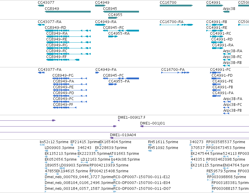Select the DME1-001J01 label
This screenshot has height=193, width=249.
(x=152, y=123)
